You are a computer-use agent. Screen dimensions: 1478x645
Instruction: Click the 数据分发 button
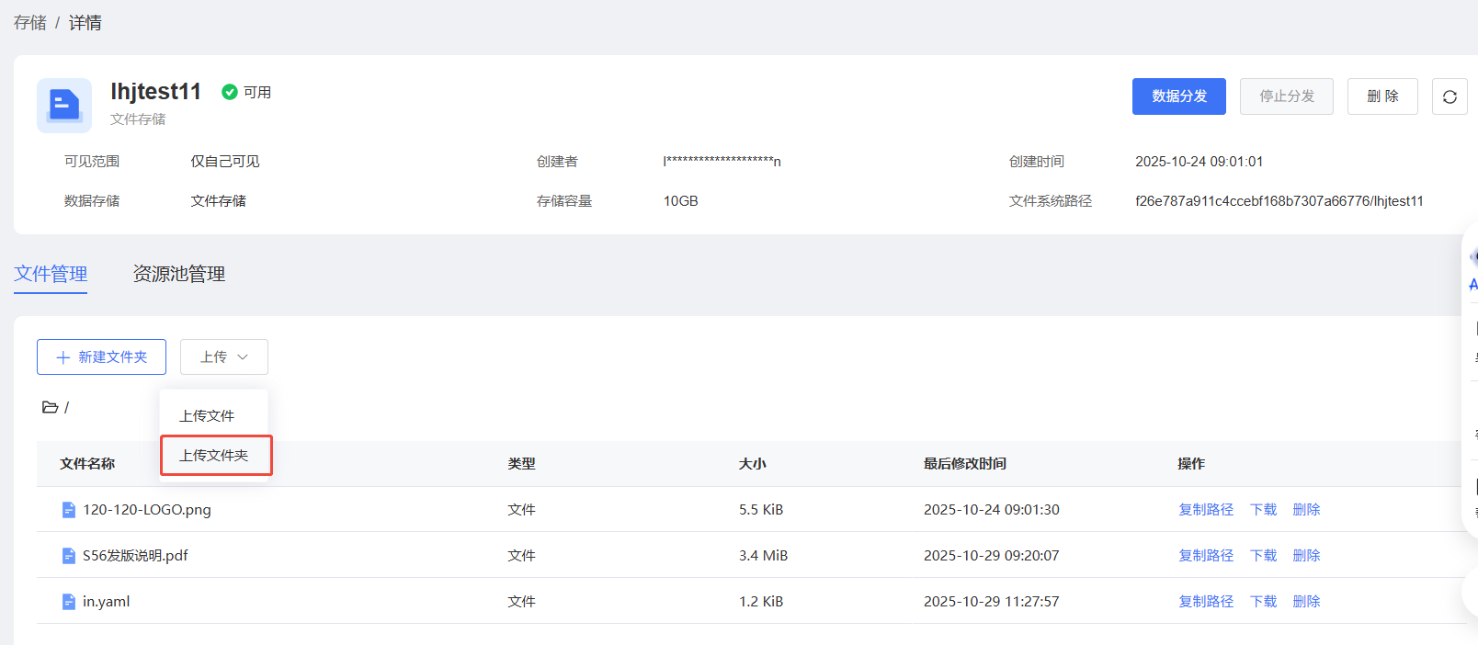1178,96
